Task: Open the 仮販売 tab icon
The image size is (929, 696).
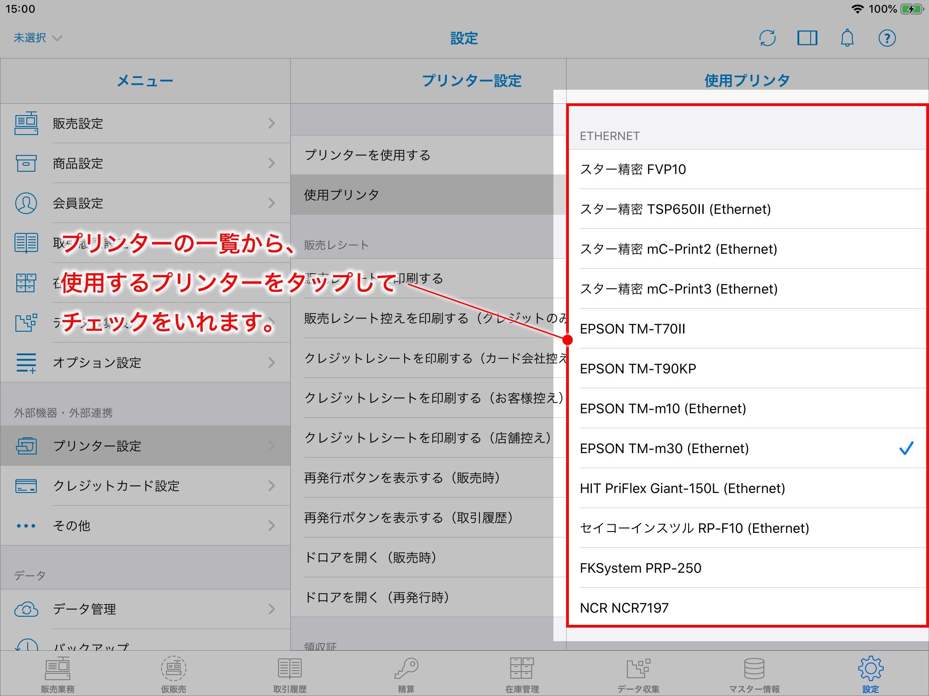Action: pyautogui.click(x=174, y=669)
